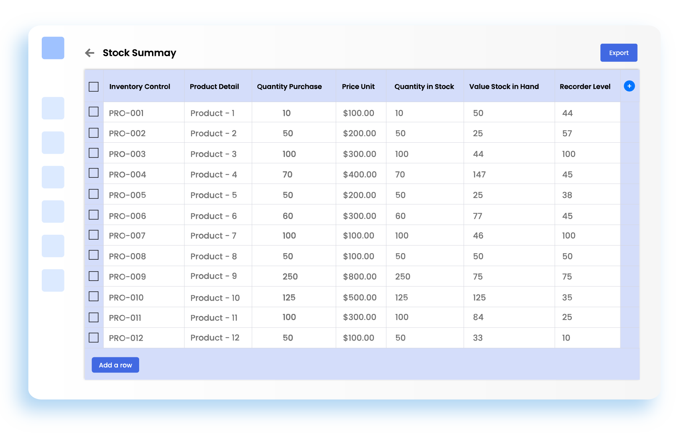Click the second sidebar navigation icon
This screenshot has height=433, width=678.
53,142
